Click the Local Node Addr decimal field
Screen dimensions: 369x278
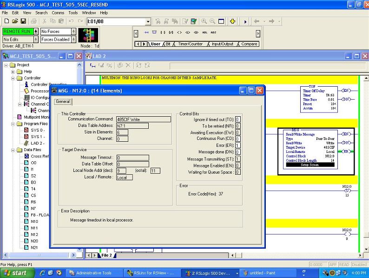pos(121,171)
